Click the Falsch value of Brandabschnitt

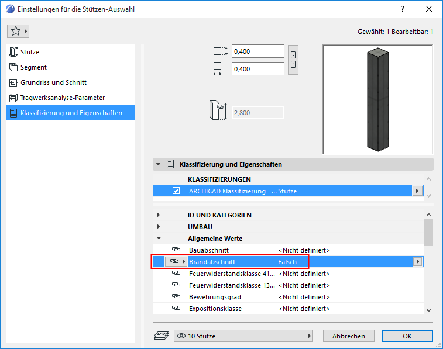click(x=287, y=262)
